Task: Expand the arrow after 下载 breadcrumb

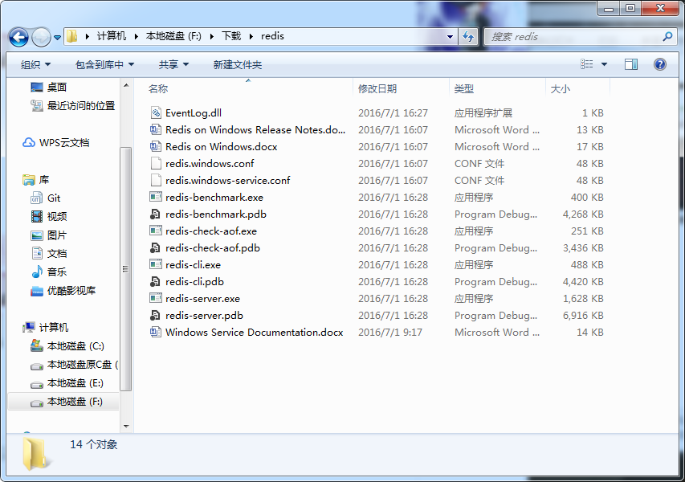Action: click(251, 37)
